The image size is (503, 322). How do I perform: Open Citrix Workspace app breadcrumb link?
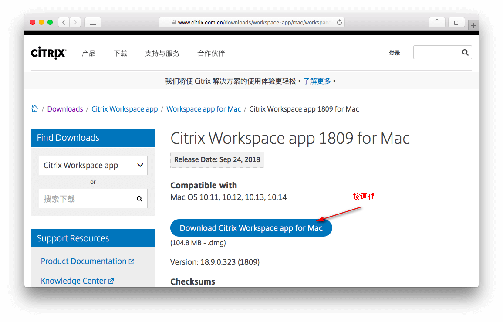coord(125,109)
